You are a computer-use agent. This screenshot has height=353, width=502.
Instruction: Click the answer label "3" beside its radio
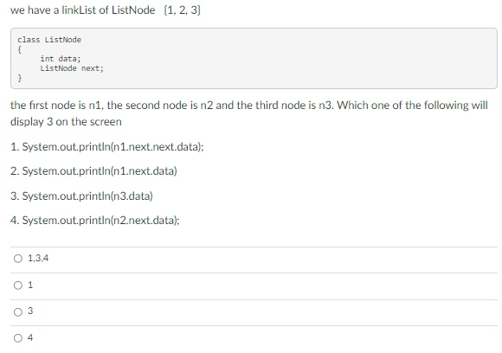30,311
